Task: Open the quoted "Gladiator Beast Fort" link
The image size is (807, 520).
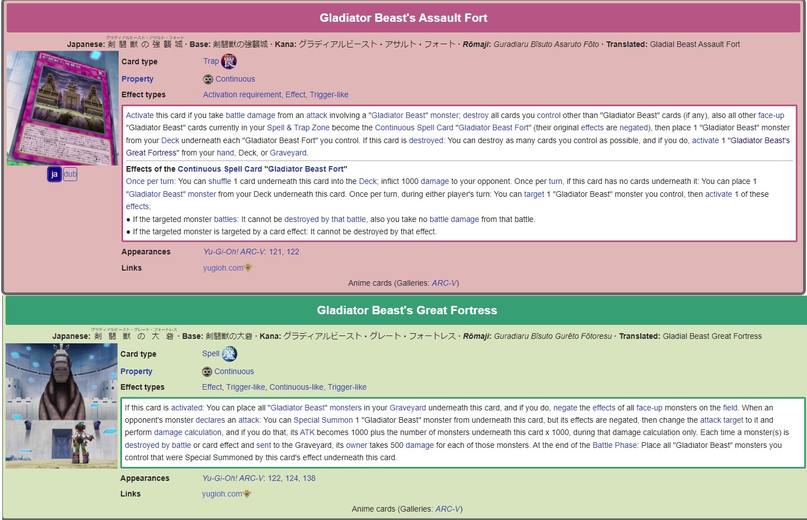Action: pos(494,128)
